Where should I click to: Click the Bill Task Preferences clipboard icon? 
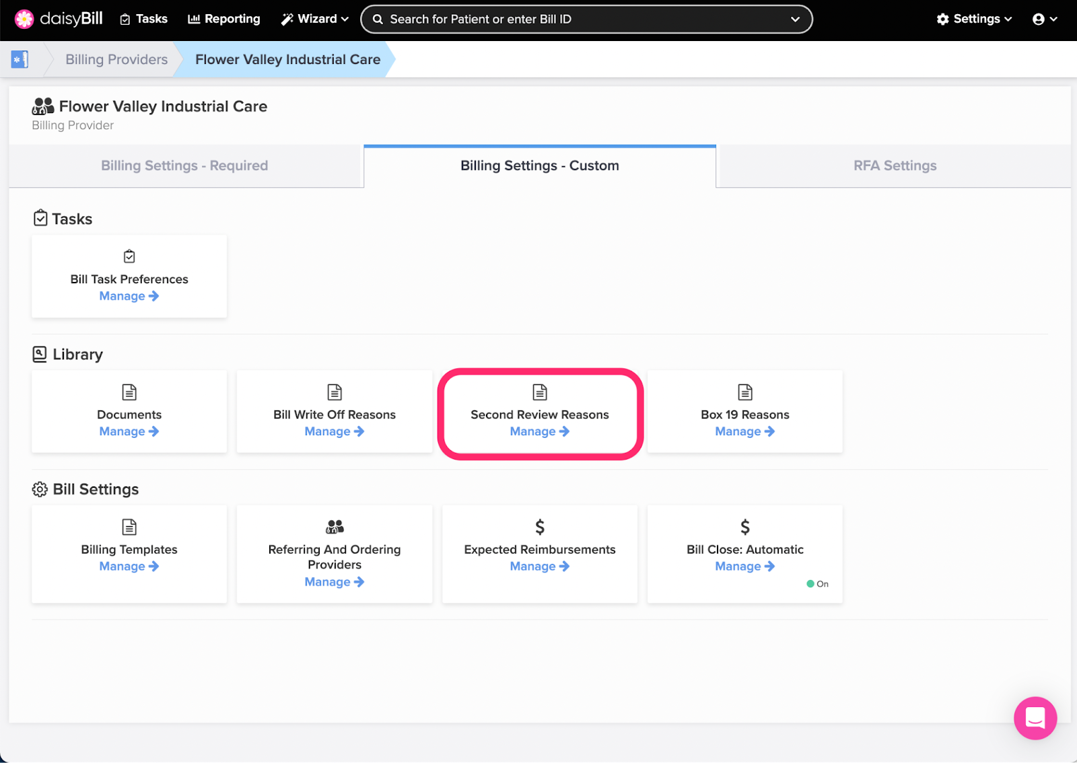[x=129, y=256]
